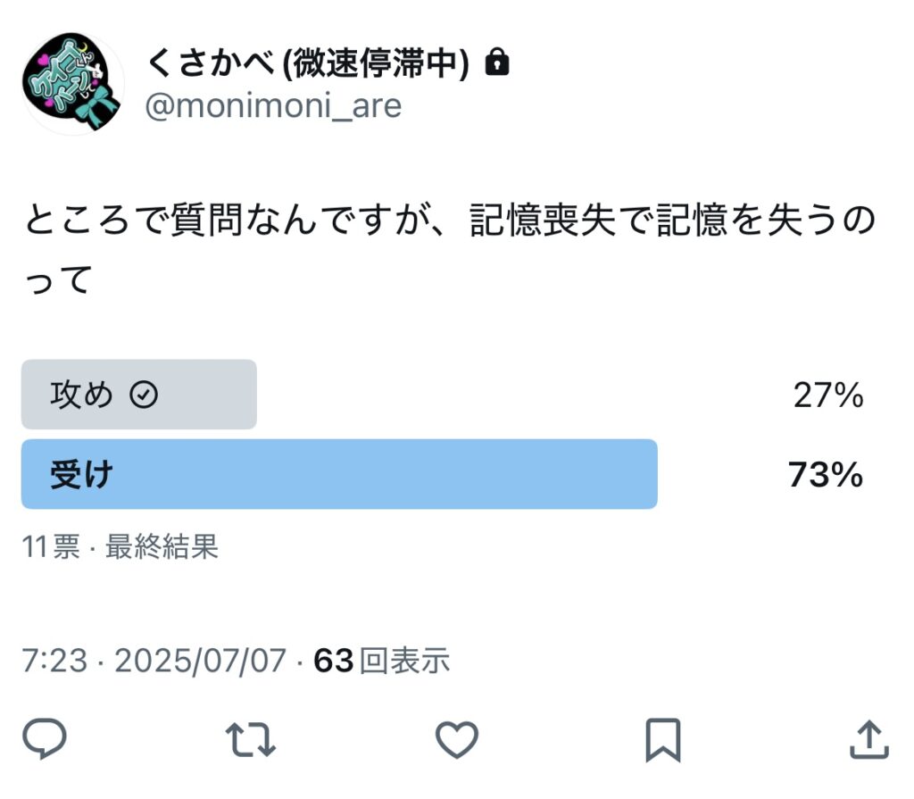Click the 2025/07/07 post date
The image size is (914, 799).
[201, 661]
